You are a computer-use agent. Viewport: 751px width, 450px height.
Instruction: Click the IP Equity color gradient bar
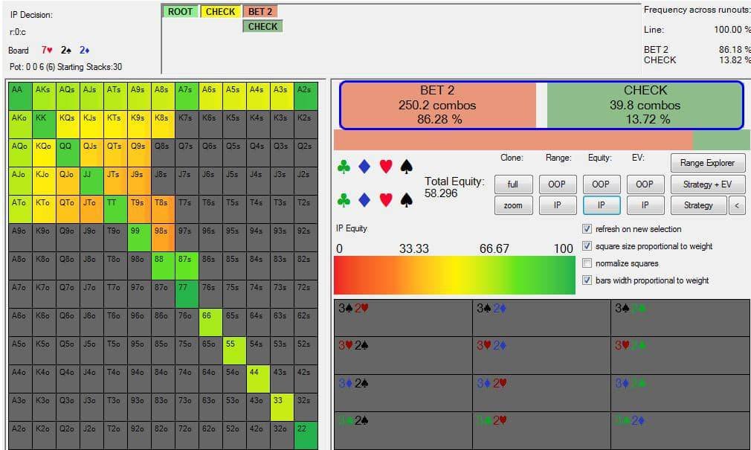454,275
